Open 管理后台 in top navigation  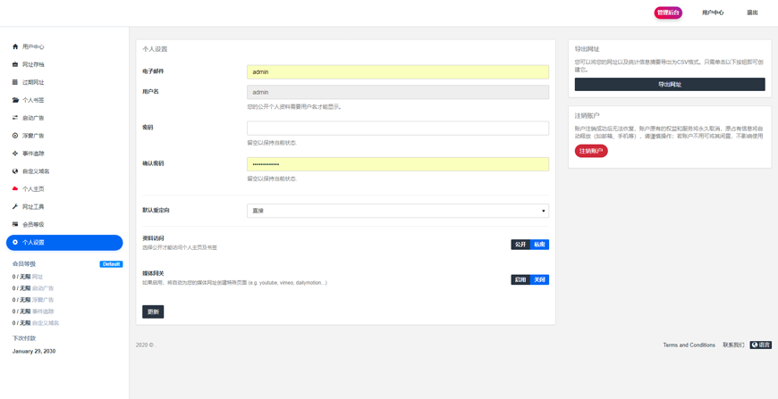click(668, 12)
